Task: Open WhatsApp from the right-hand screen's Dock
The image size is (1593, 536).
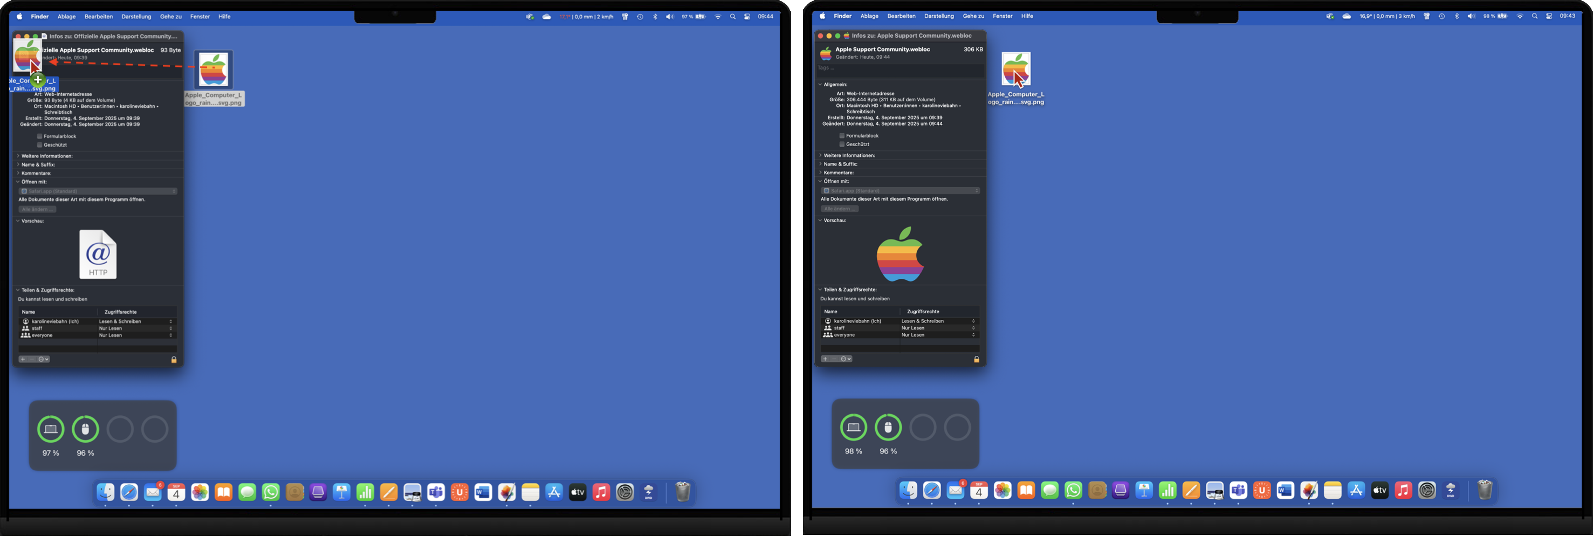Action: click(x=1074, y=491)
